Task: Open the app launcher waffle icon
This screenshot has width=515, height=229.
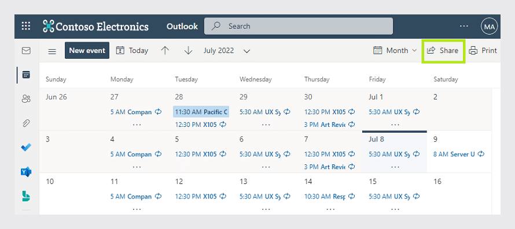Action: click(26, 26)
